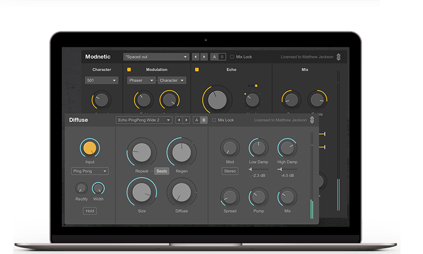Click the Pump knob
The image size is (423, 254).
click(x=259, y=197)
